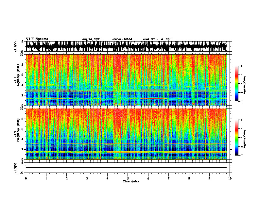Image resolution: width=259 pixels, height=200 pixels.
Task: Click x-axis tick label "8" on time axis
Action: pyautogui.click(x=189, y=178)
